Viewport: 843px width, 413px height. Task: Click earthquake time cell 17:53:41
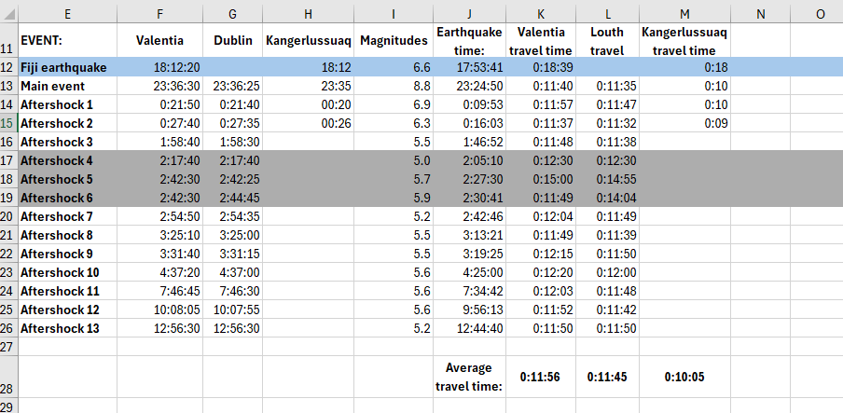click(469, 68)
